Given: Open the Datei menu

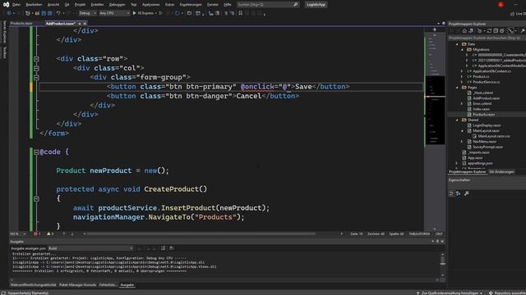Looking at the screenshot, I should 16,5.
